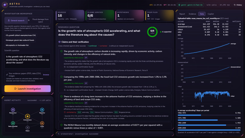Open the Your files 1 card

coord(160,16)
